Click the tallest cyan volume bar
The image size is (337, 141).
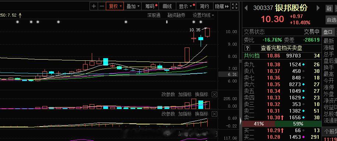201,105
